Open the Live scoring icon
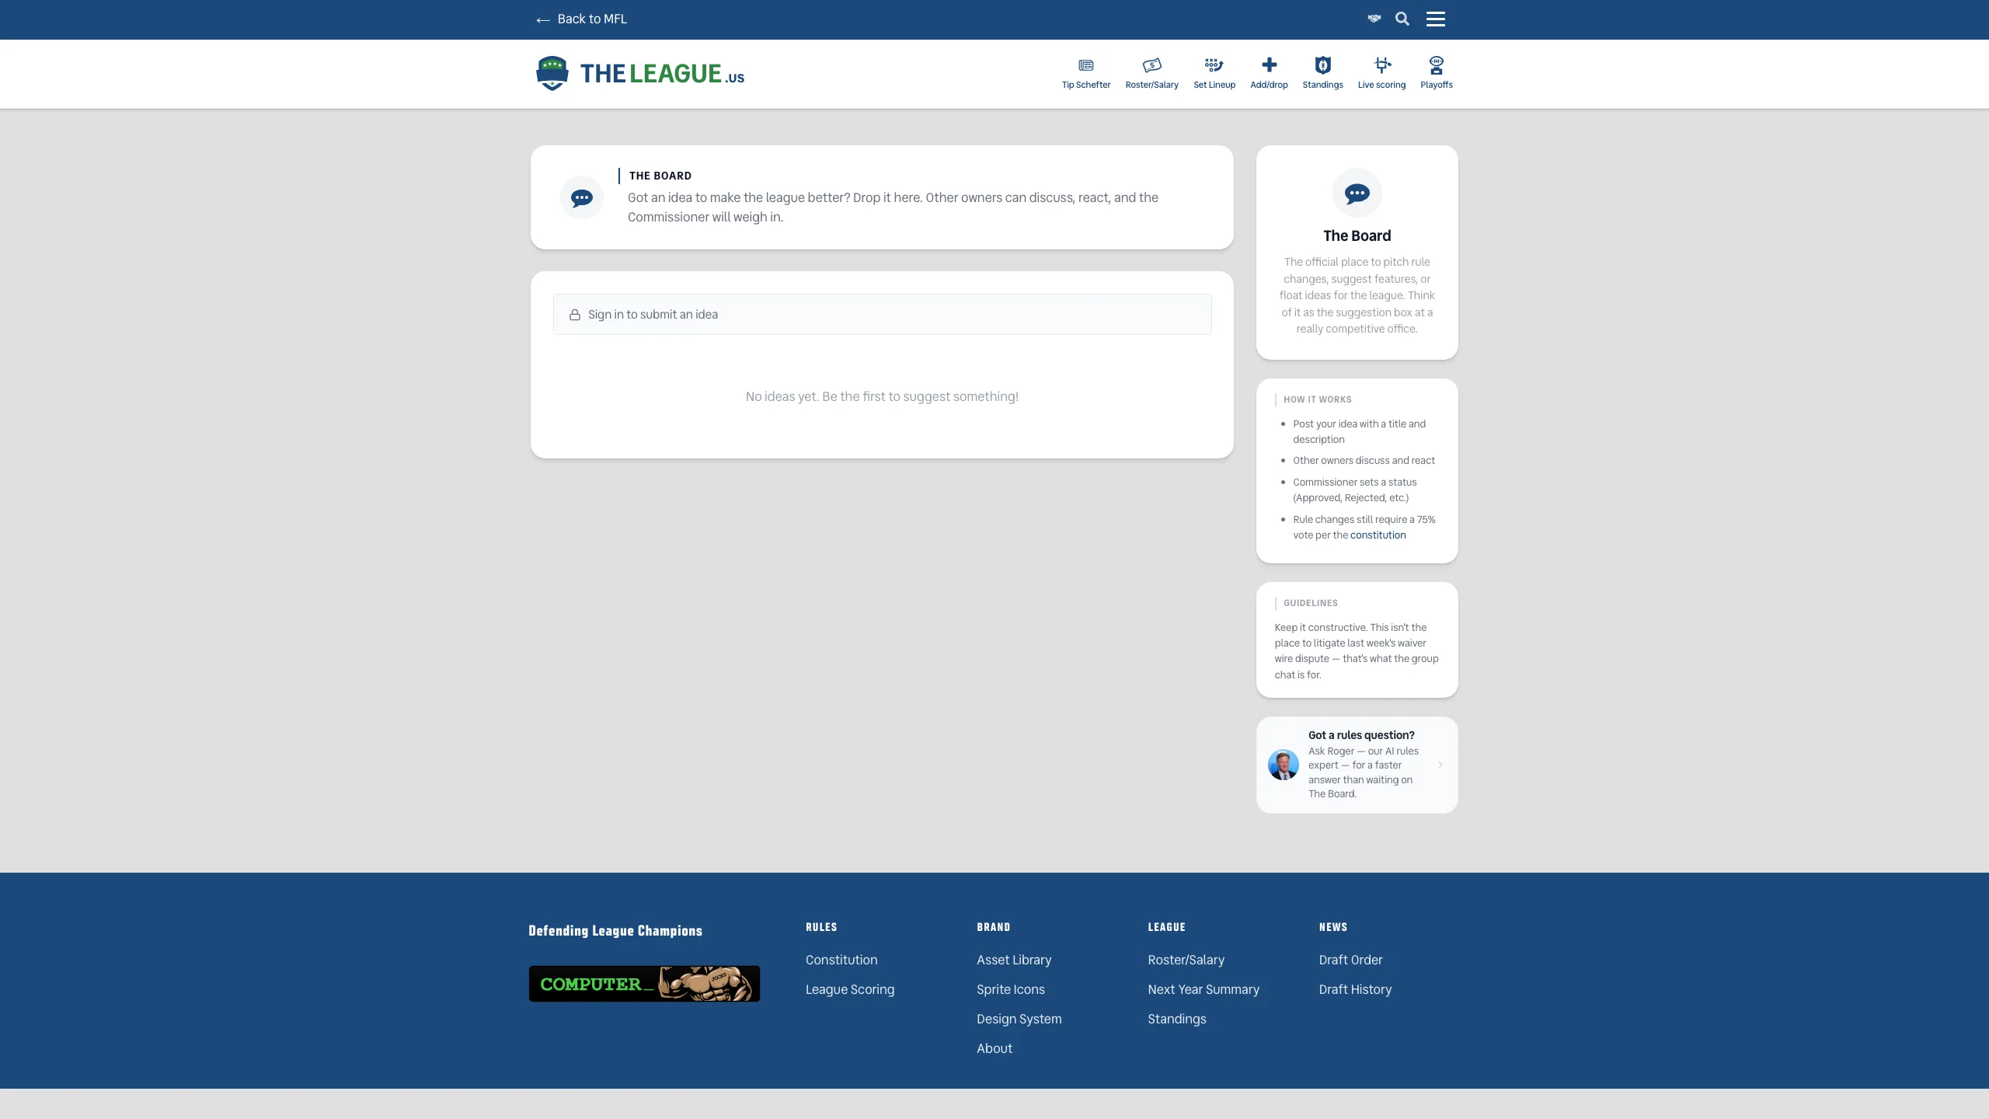The width and height of the screenshot is (1989, 1119). point(1381,65)
